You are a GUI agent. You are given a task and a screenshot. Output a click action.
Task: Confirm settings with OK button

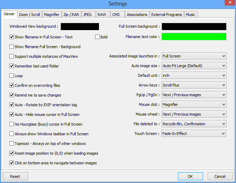(190, 176)
